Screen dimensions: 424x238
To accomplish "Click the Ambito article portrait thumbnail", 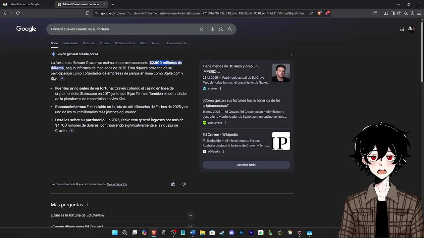I will pyautogui.click(x=281, y=73).
